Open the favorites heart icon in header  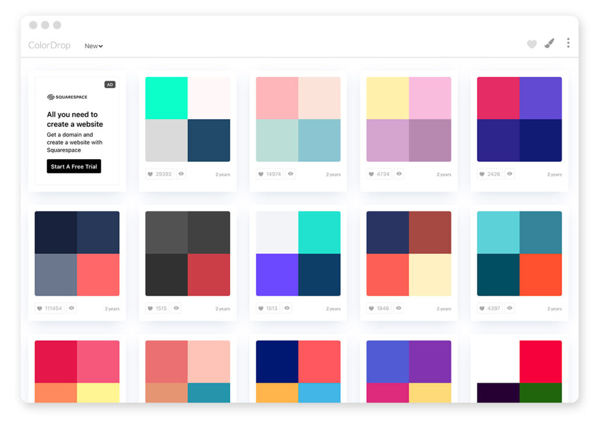click(x=531, y=44)
